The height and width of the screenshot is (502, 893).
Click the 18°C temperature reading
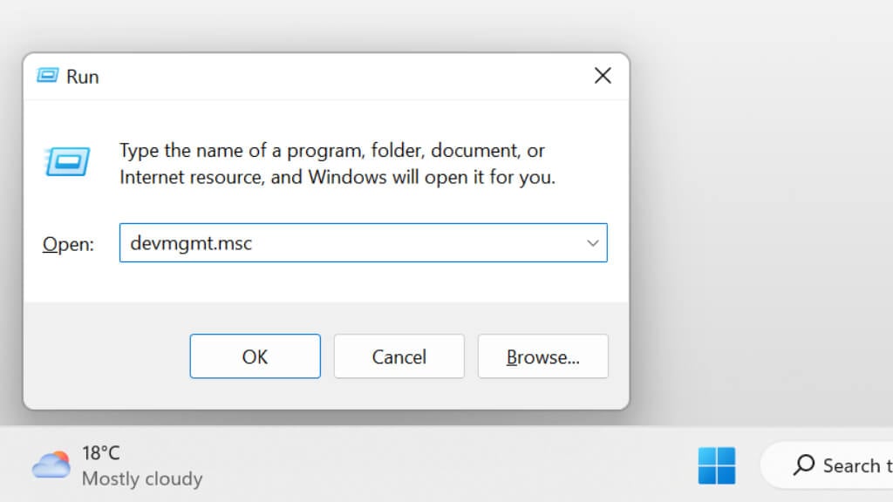(101, 453)
